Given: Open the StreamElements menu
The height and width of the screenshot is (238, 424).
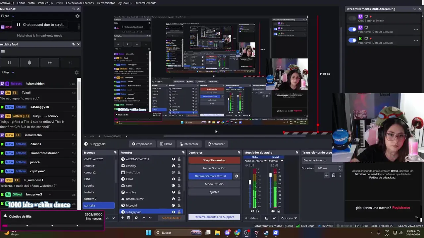Looking at the screenshot, I should [145, 3].
